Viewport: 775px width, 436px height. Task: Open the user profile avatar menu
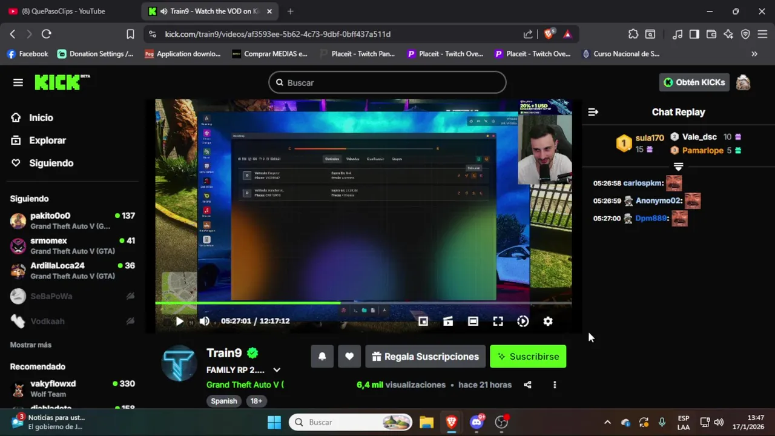coord(743,82)
